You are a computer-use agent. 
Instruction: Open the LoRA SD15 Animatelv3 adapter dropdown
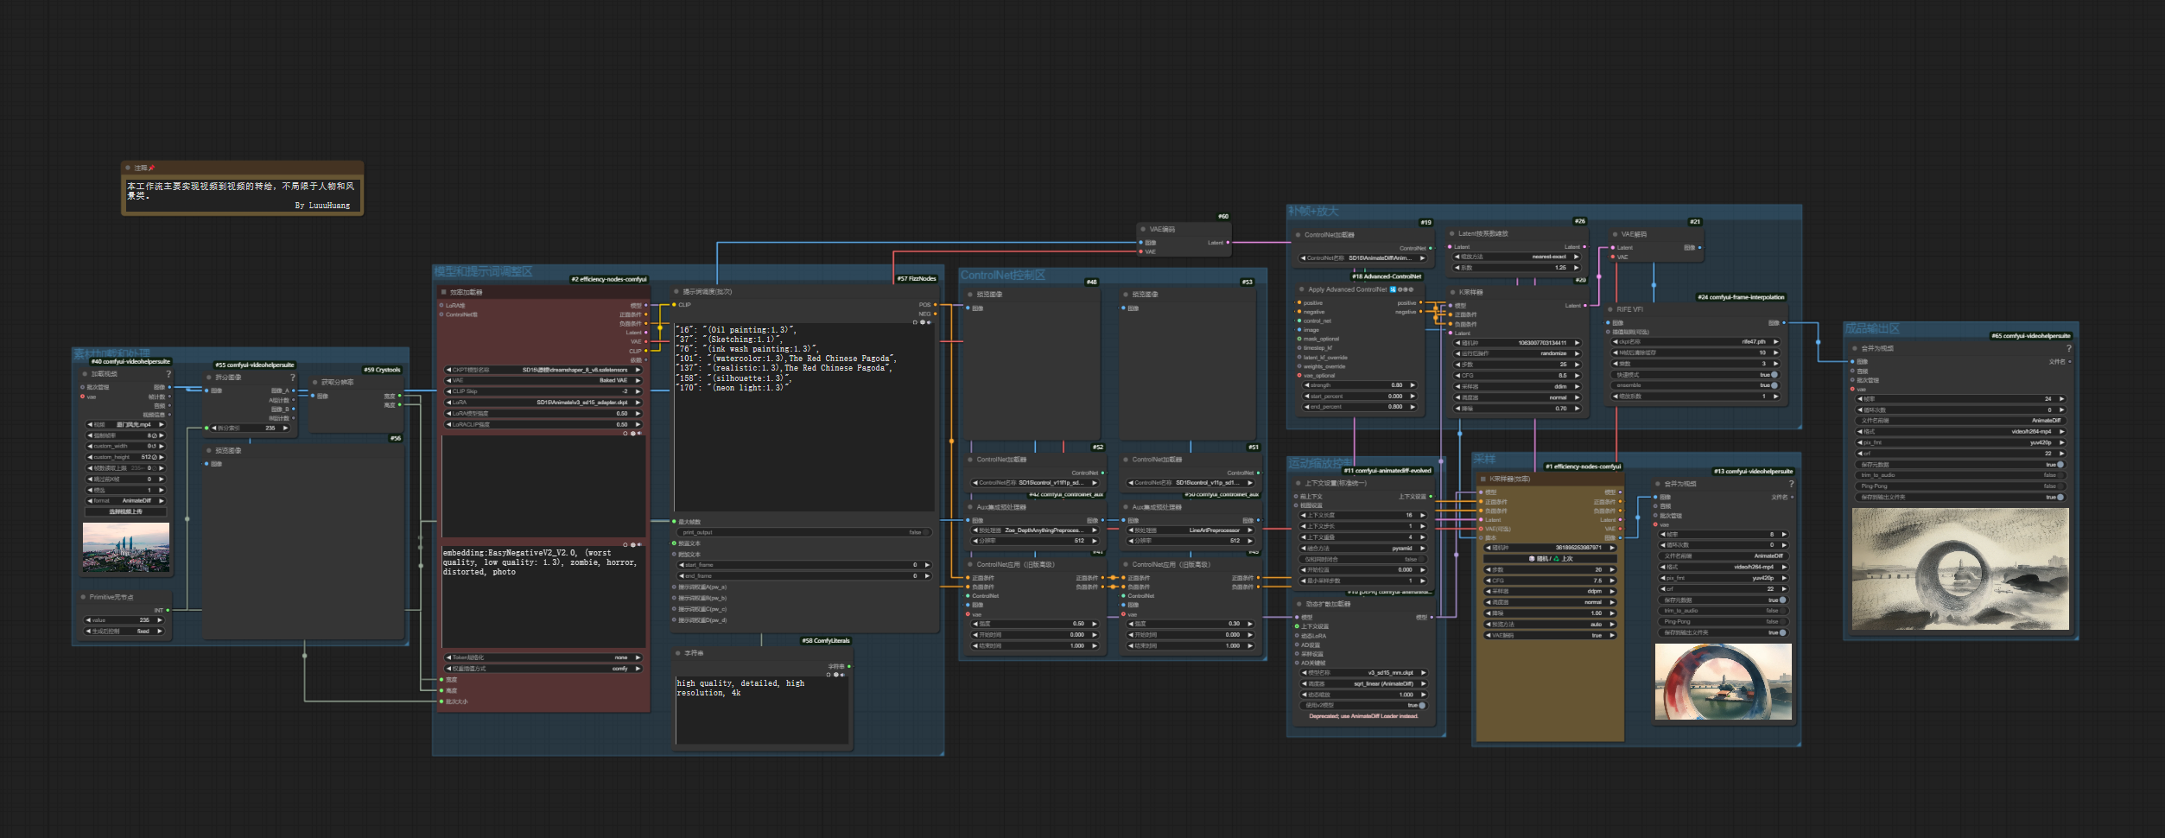[x=543, y=403]
